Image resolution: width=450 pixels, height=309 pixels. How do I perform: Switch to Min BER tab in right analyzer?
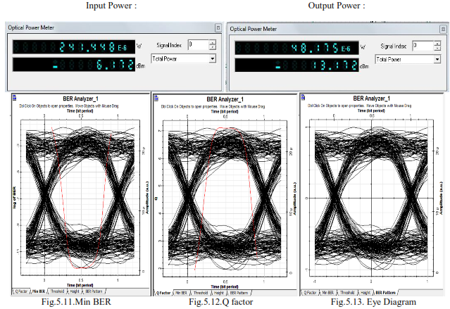326,292
